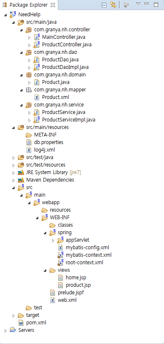
Task: Expand ProductController.java node
Action: point(29,45)
